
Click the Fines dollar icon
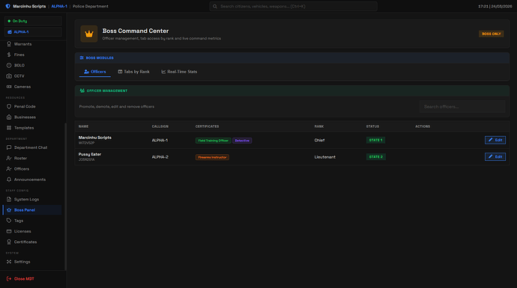point(9,55)
